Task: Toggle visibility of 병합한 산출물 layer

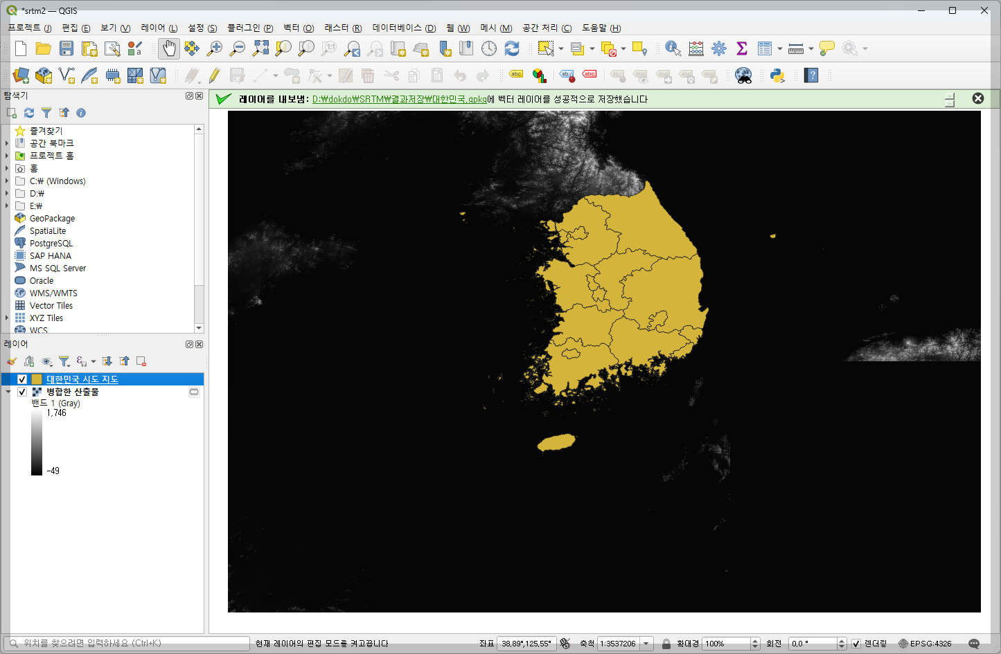Action: click(x=22, y=392)
